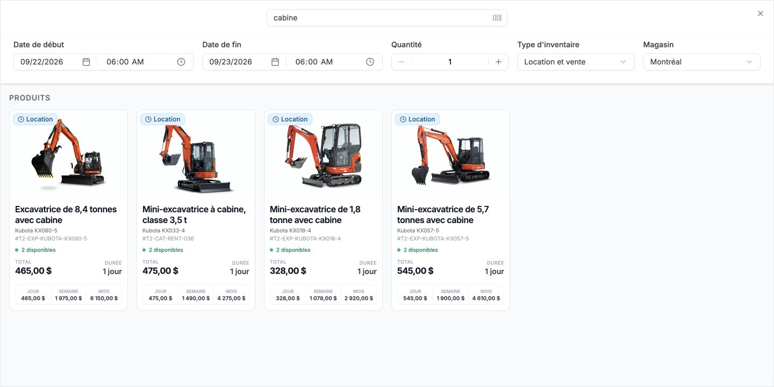Image resolution: width=774 pixels, height=387 pixels.
Task: Close the product search panel
Action: click(x=761, y=13)
